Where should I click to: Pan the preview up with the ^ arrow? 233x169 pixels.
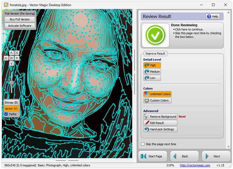[11, 53]
